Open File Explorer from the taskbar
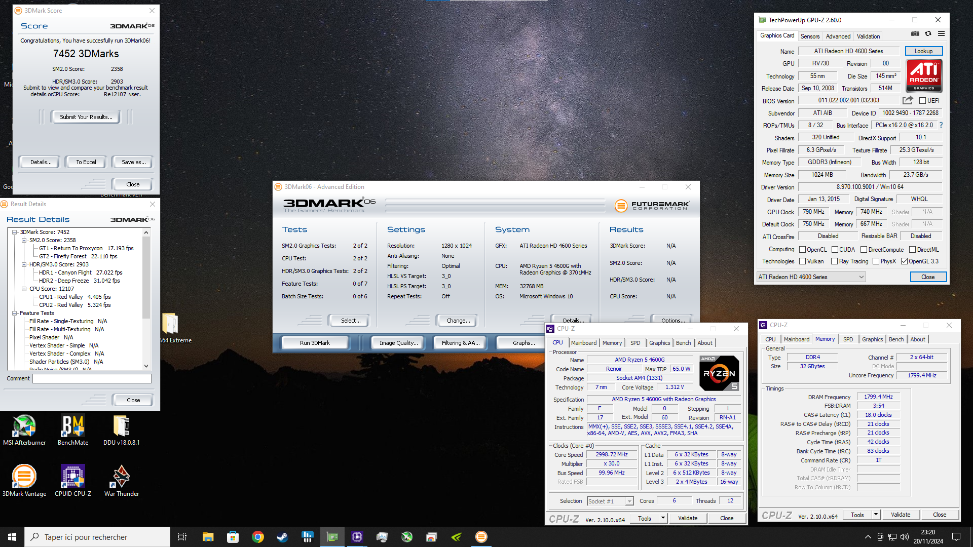 pos(208,537)
